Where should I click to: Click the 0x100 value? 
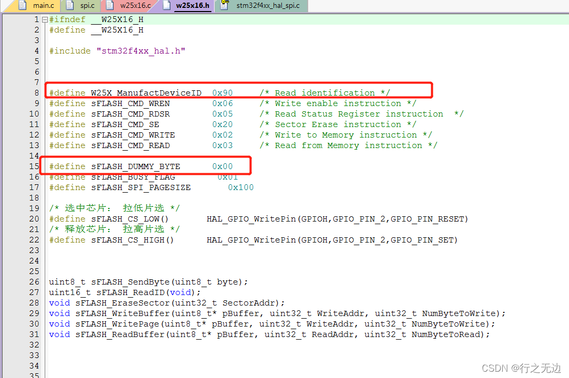tap(241, 188)
